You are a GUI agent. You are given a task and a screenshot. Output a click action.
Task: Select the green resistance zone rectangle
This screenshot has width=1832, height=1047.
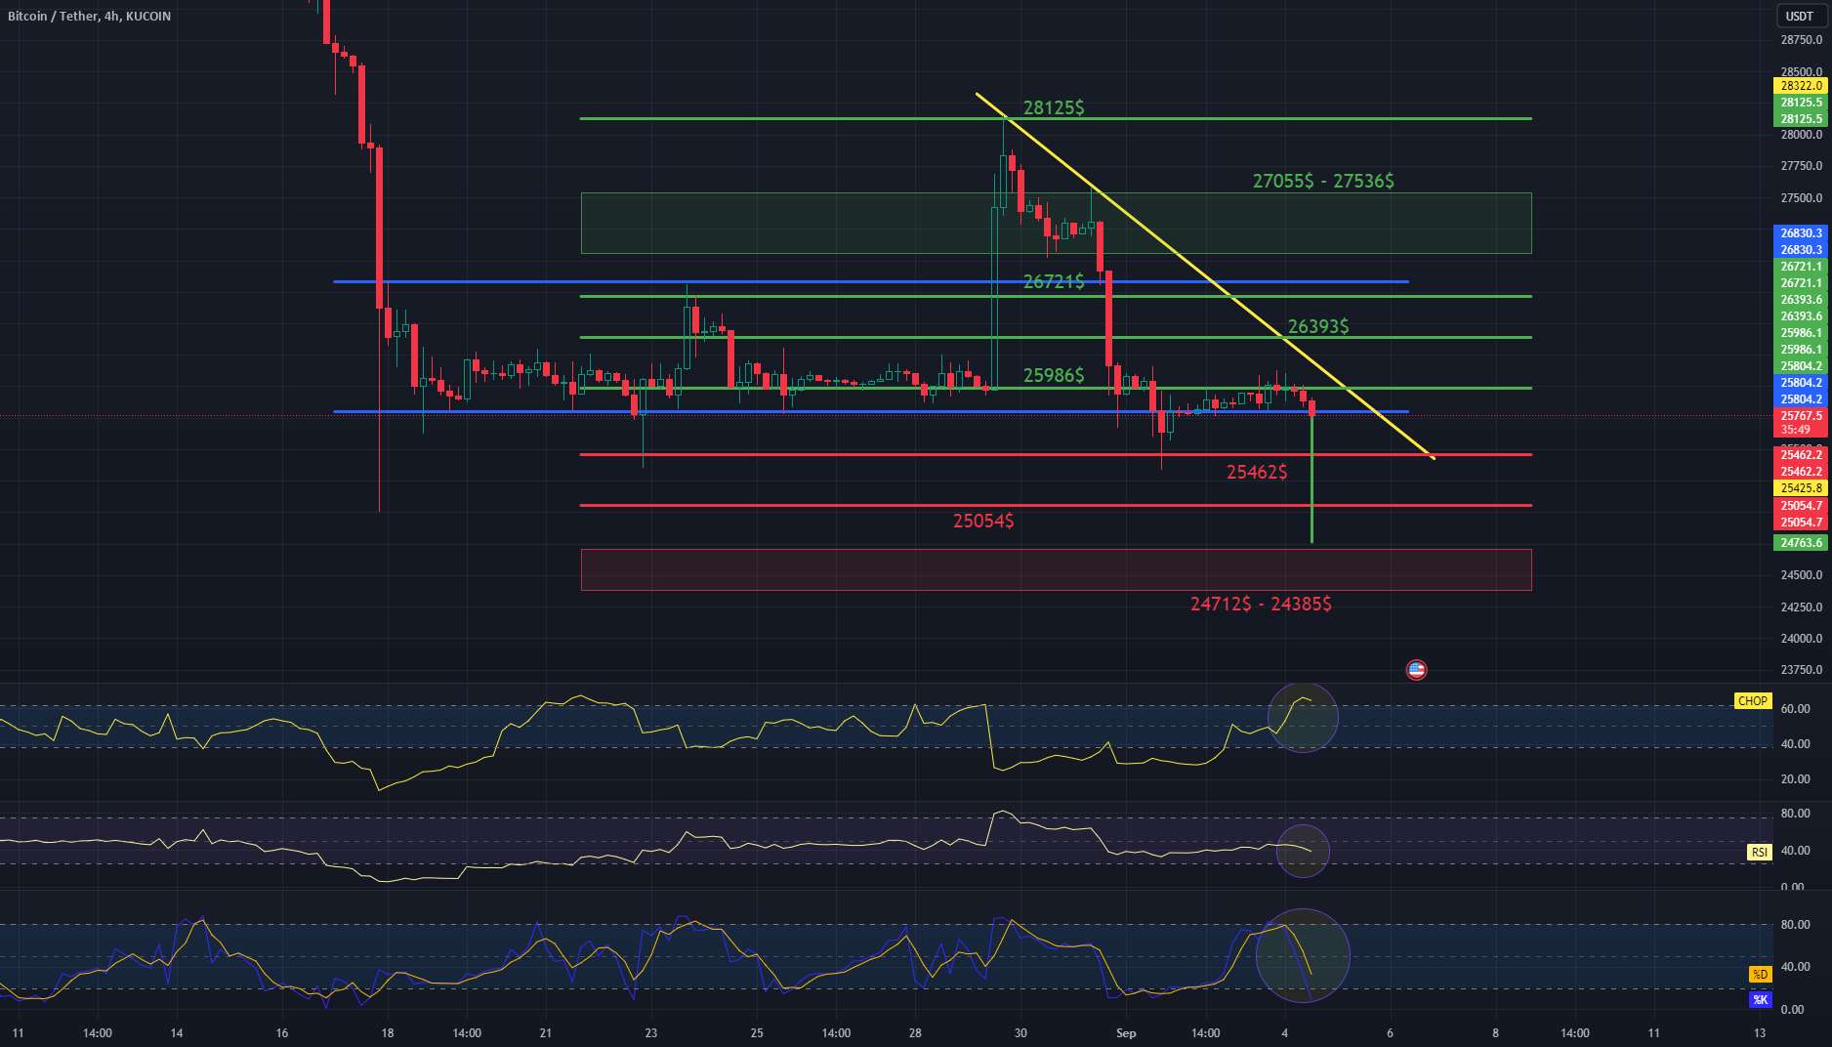point(1056,223)
